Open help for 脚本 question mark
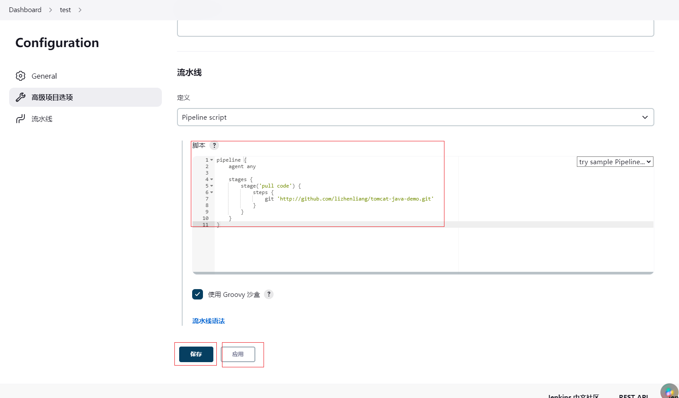Viewport: 679px width, 398px height. click(214, 146)
